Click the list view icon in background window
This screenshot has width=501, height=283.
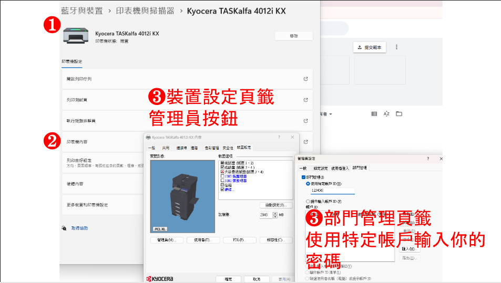374,114
